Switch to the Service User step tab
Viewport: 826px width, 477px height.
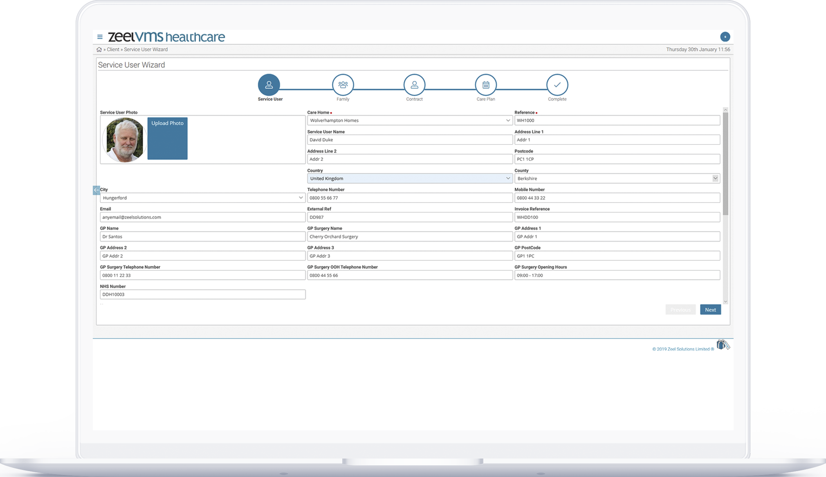pyautogui.click(x=269, y=85)
